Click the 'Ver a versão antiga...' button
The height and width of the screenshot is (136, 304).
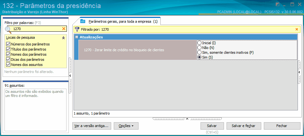tap(92, 126)
